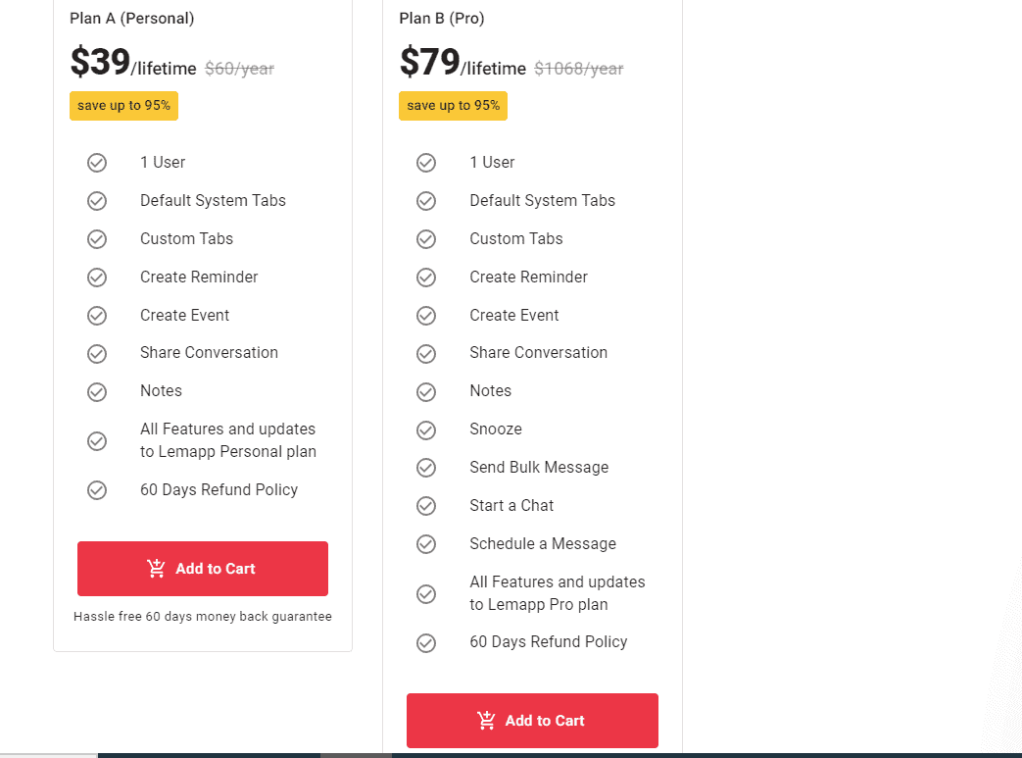Select the 'save up to 95%' badge under Plan B
1022x758 pixels.
click(453, 105)
